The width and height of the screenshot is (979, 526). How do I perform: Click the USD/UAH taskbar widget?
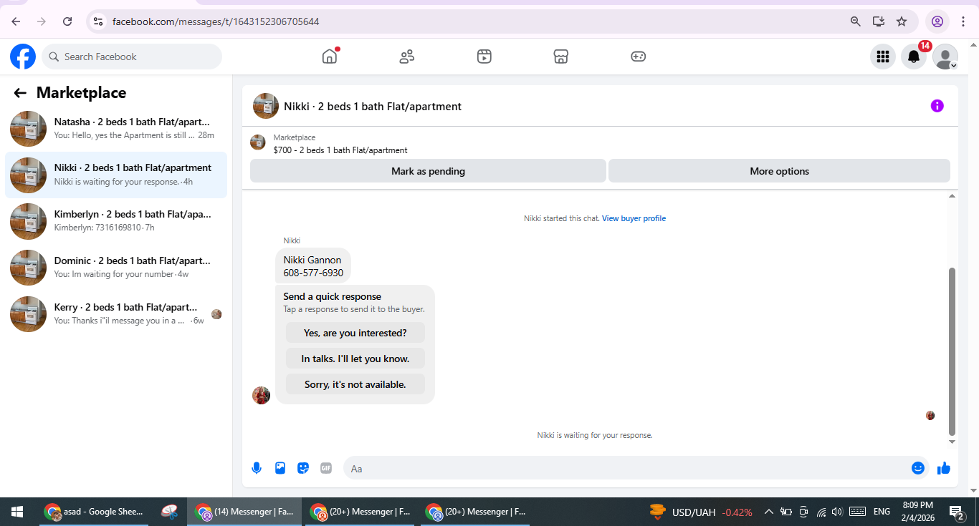click(701, 512)
